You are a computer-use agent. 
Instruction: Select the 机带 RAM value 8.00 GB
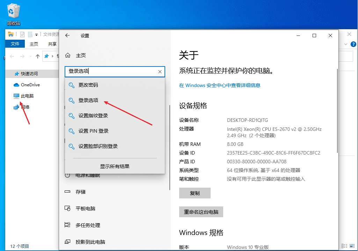click(x=235, y=144)
